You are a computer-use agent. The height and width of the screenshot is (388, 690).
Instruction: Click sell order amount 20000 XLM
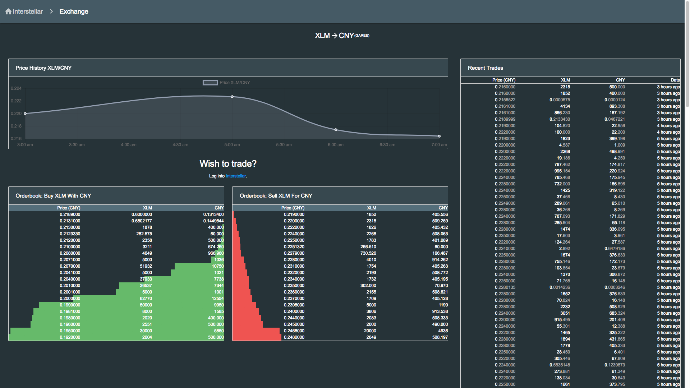click(370, 331)
